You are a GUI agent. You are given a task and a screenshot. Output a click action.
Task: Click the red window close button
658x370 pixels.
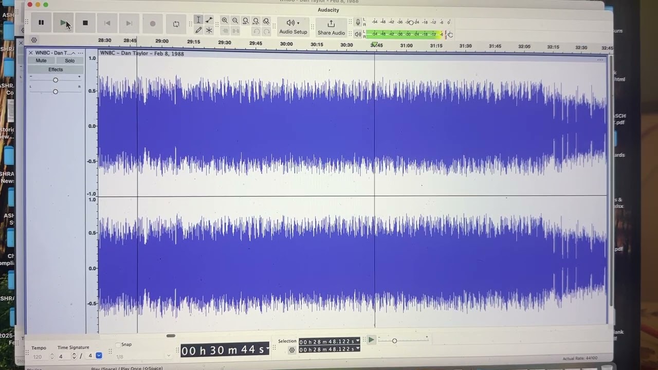(30, 5)
